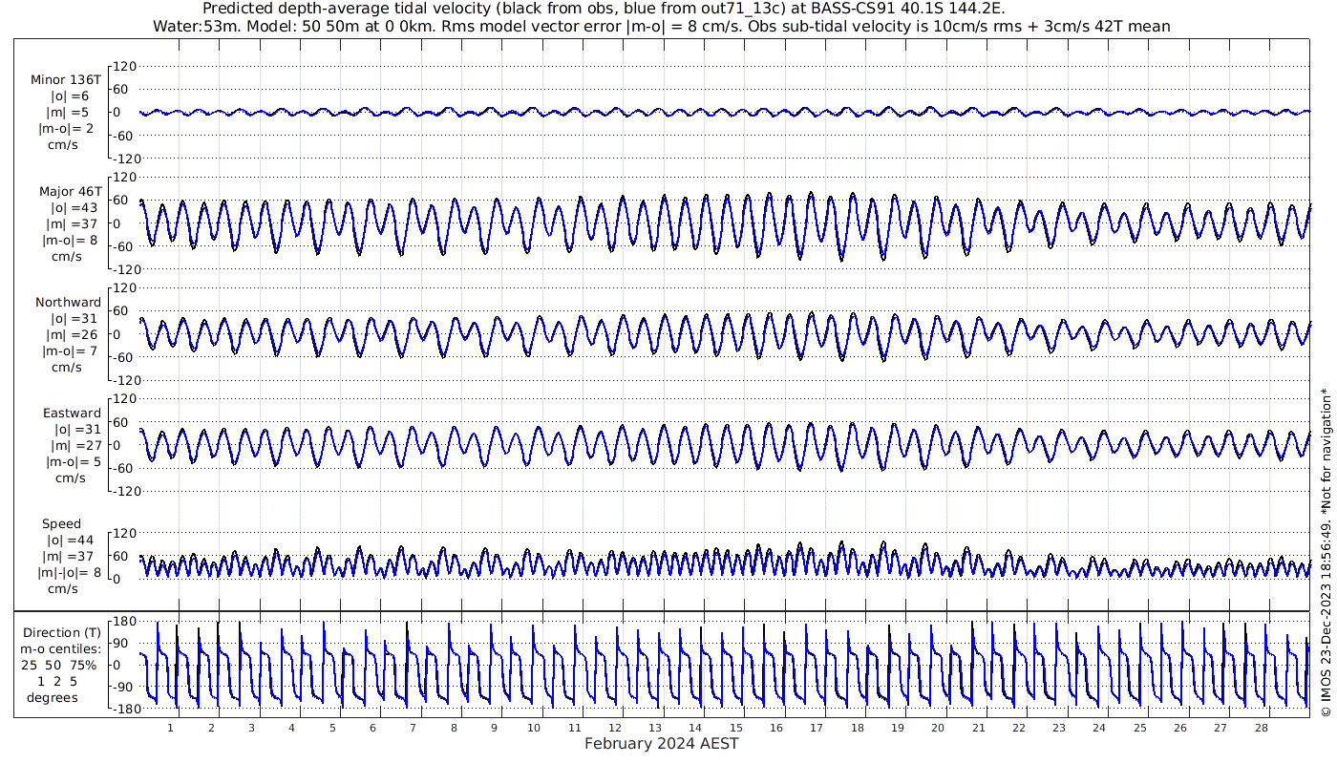Click day tick label '5' on the date axis
This screenshot has height=764, width=1337.
point(332,728)
